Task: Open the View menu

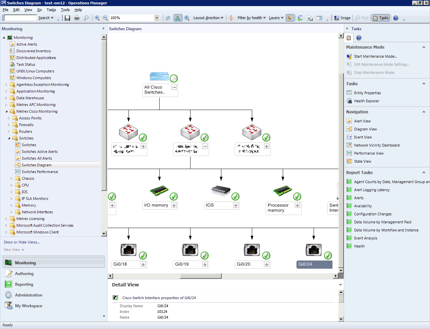Action: [x=28, y=10]
